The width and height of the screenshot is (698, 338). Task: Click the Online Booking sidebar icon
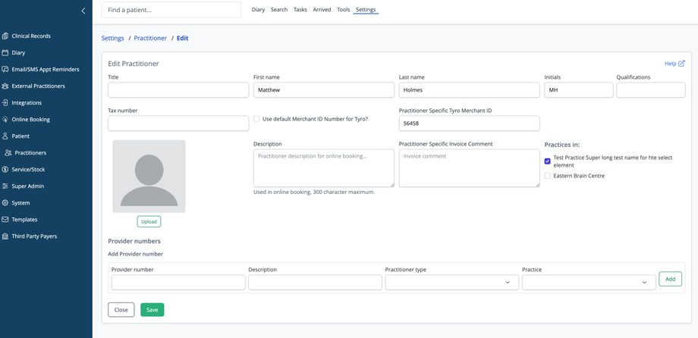click(x=5, y=120)
